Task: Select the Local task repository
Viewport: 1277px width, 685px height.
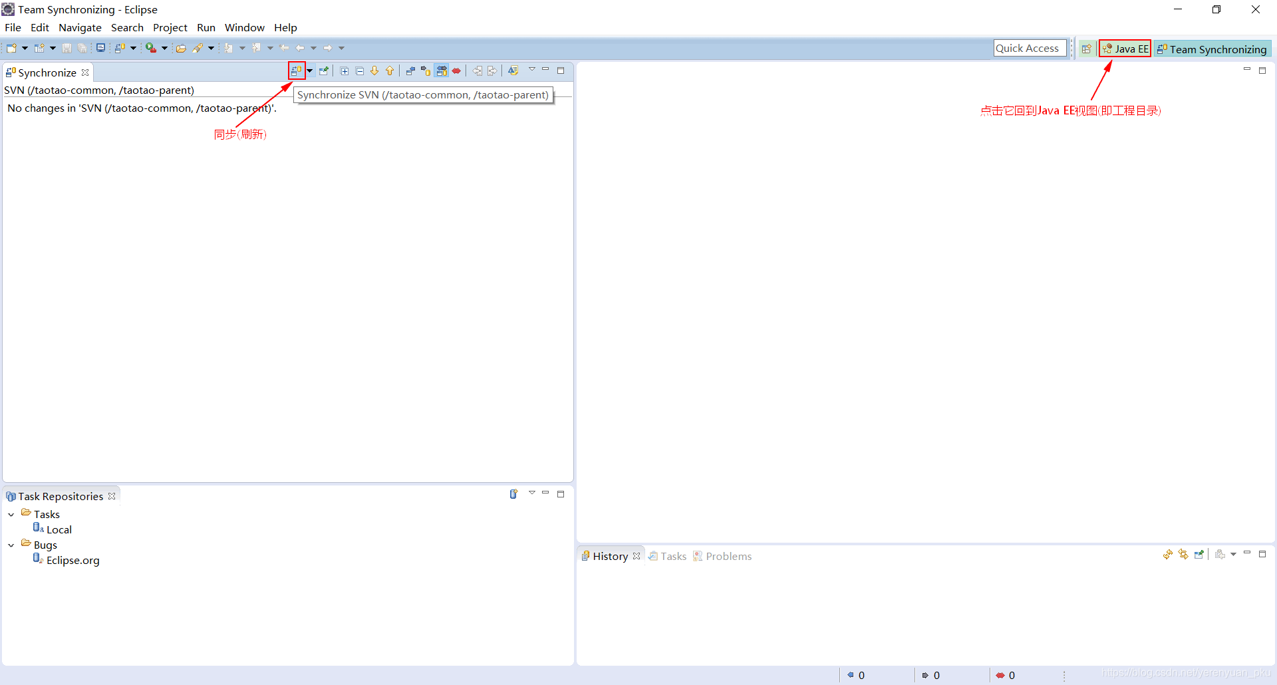Action: 53,529
